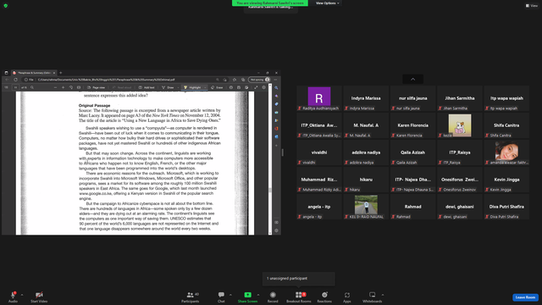
Task: Click the PDF find magnifier icon
Action: click(32, 87)
